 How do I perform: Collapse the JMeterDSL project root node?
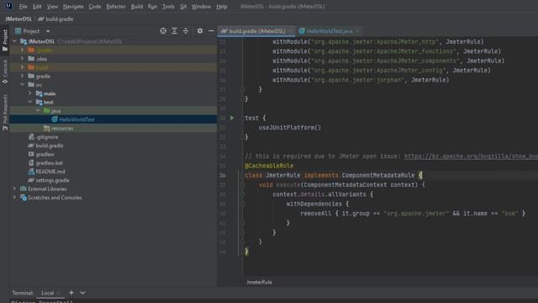pos(14,41)
